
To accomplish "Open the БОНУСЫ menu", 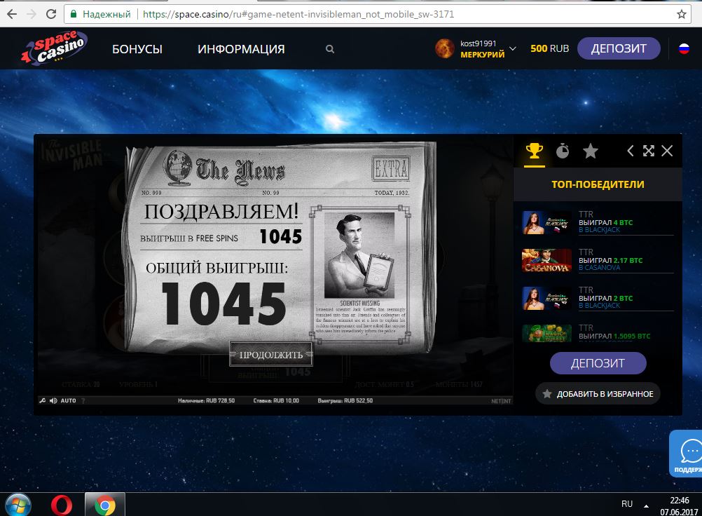I will (x=137, y=49).
